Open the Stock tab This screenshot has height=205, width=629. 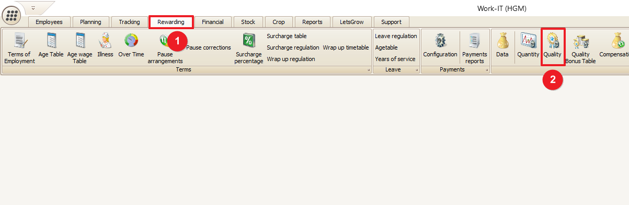248,22
